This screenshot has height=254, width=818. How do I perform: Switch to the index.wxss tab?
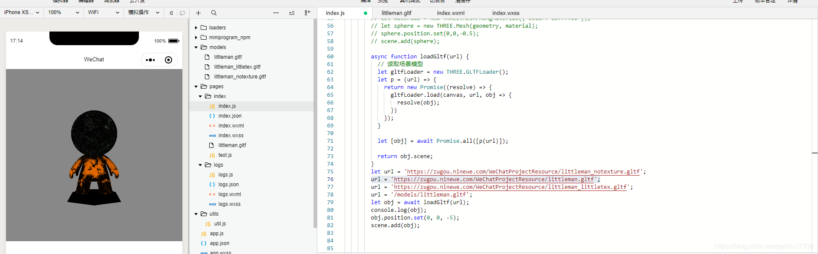[506, 13]
